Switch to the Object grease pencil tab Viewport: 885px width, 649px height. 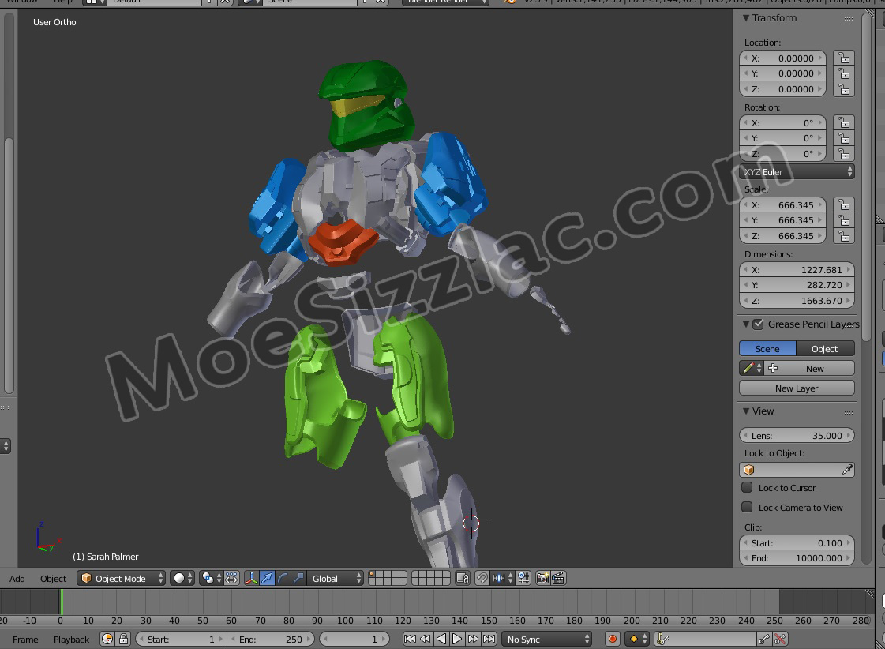[x=825, y=349]
